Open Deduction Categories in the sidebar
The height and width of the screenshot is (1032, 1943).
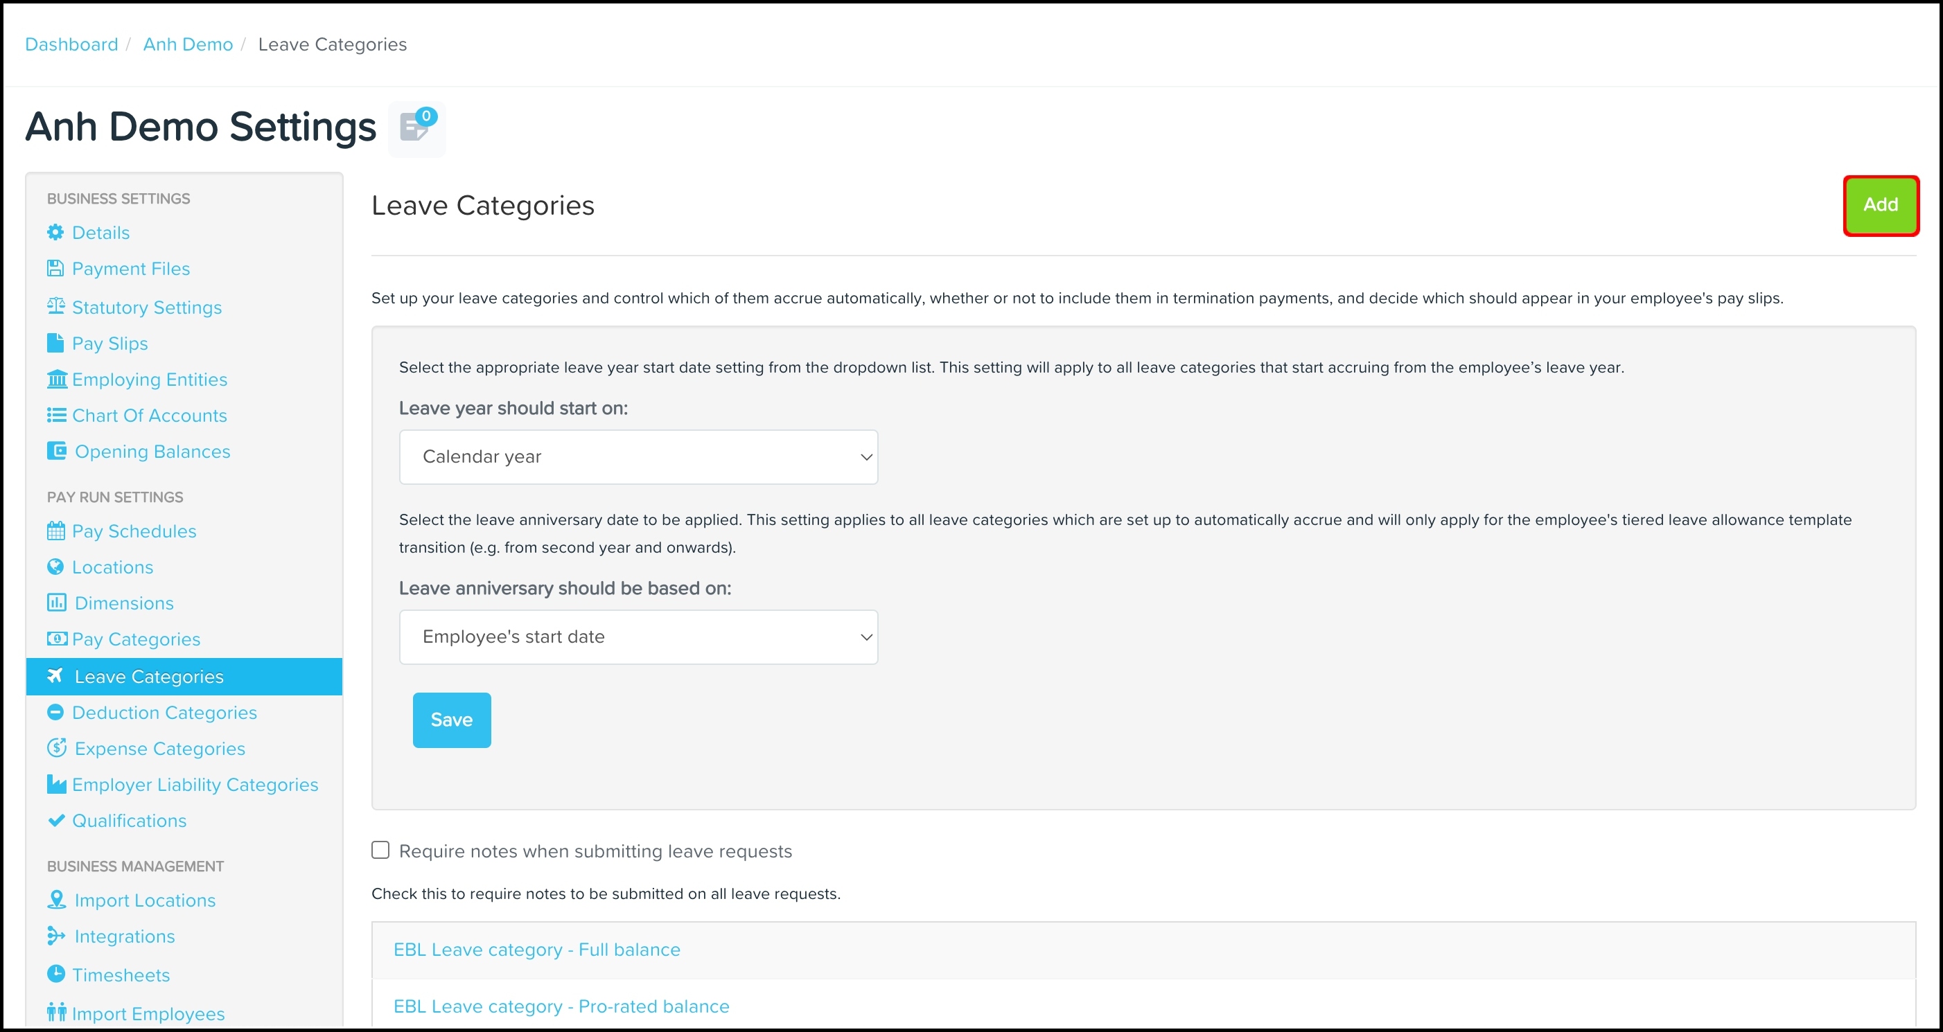[164, 713]
